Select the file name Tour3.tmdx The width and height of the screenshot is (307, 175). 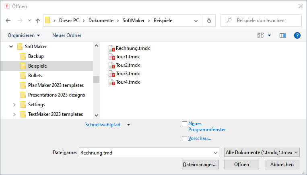128,73
